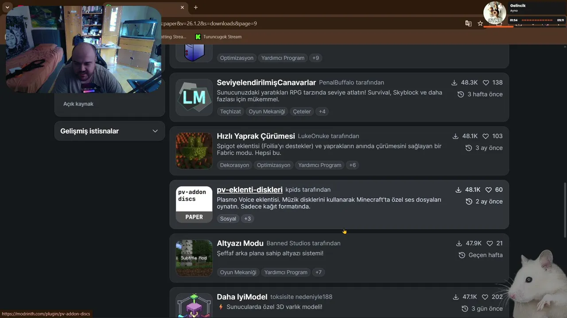Click the LM plugin thumbnail
This screenshot has height=318, width=567.
point(194,97)
